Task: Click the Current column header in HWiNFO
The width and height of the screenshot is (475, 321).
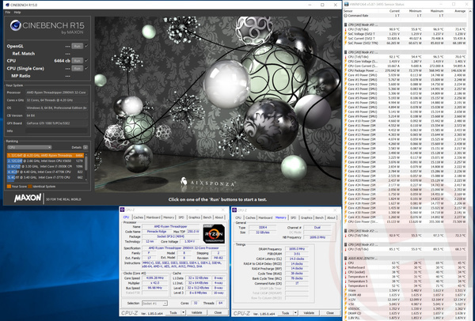Action: [x=394, y=11]
